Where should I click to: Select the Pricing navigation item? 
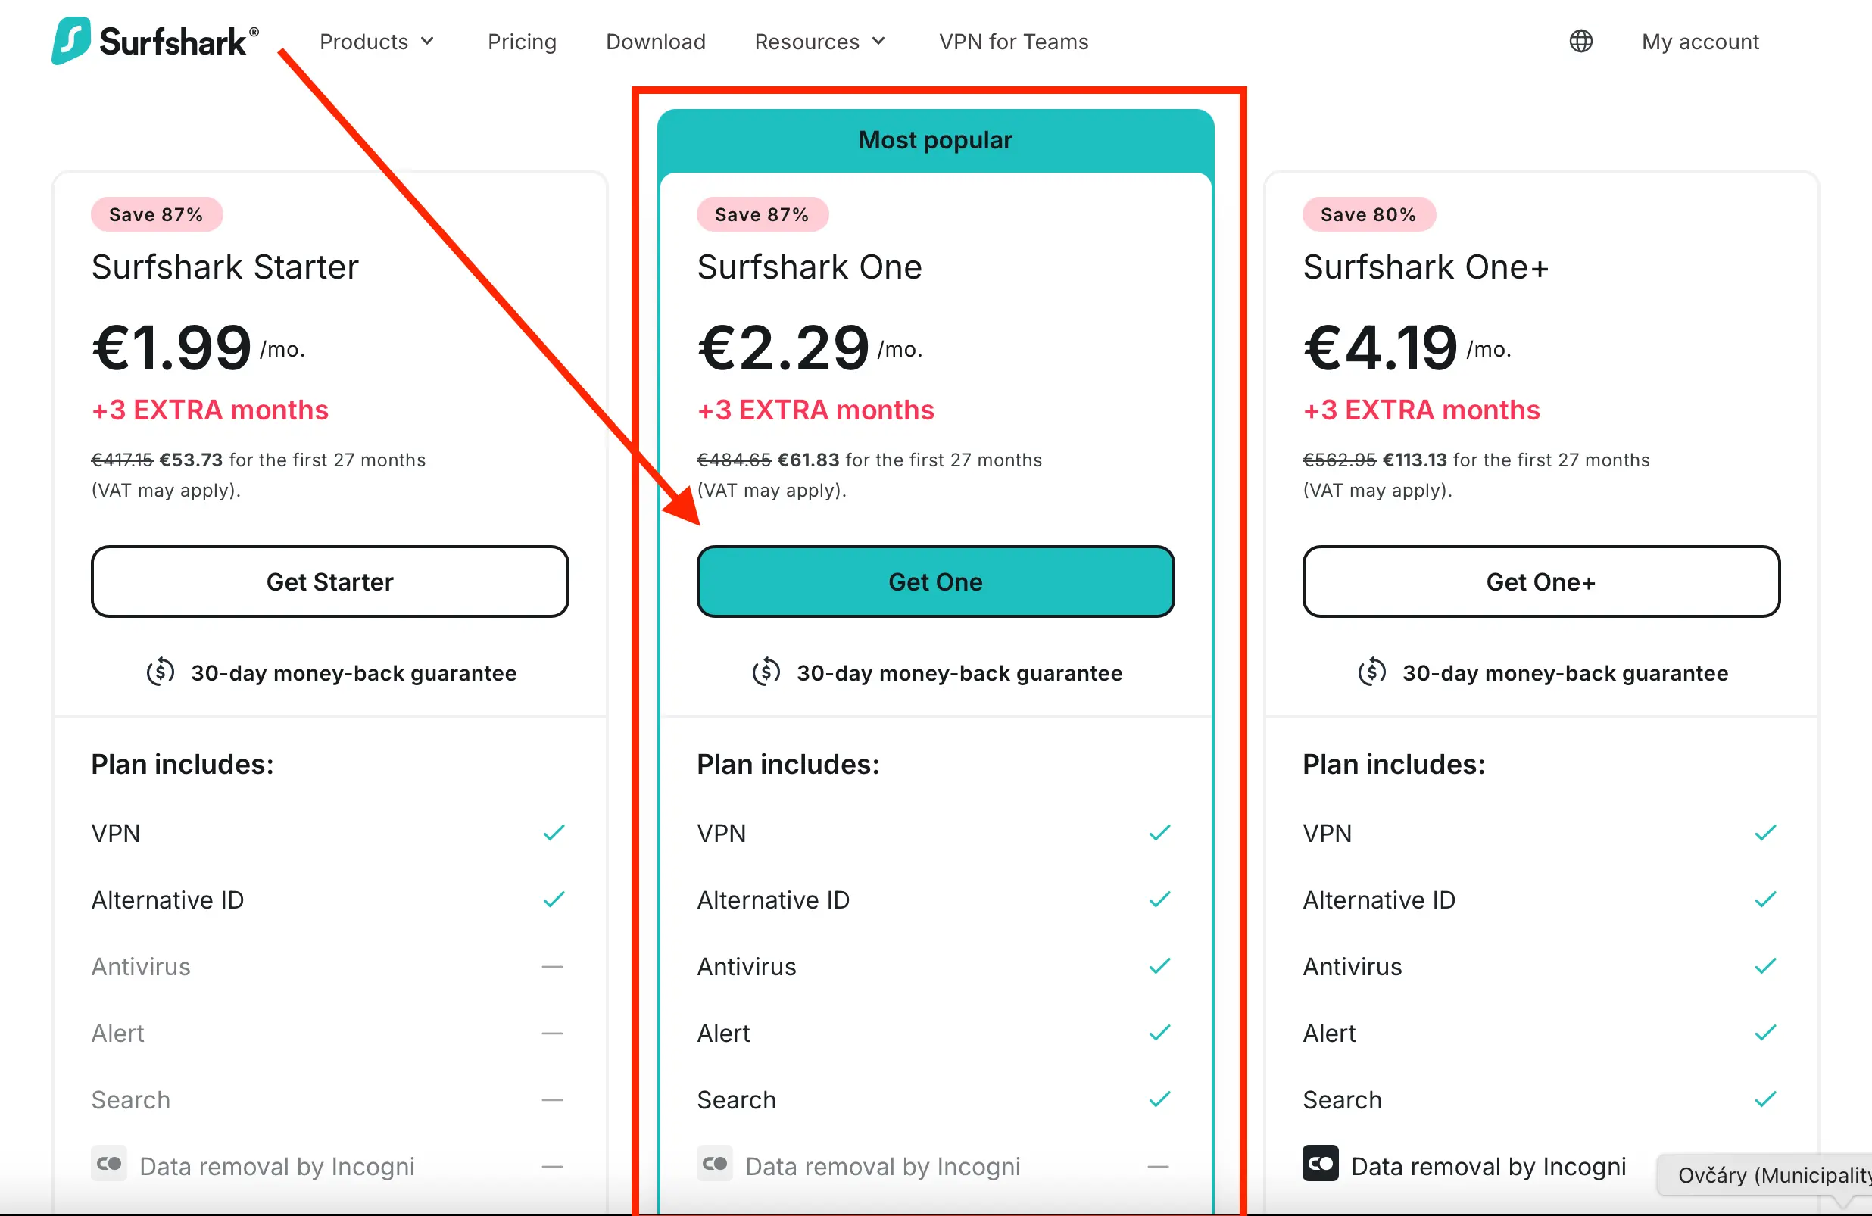pos(522,42)
